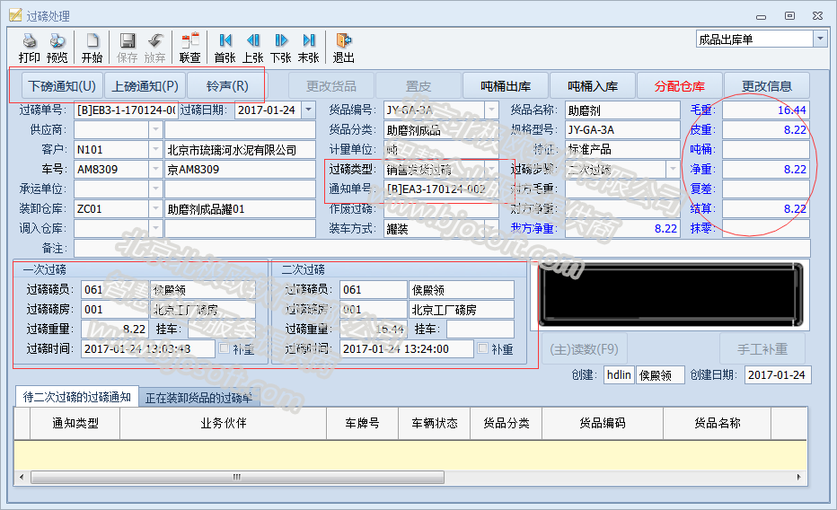Click the 吨桶入库 button
Viewport: 837px width, 510px height.
[x=593, y=86]
